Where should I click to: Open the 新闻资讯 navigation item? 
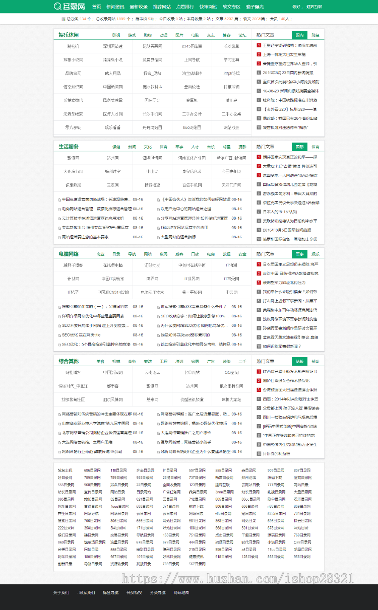tap(115, 7)
